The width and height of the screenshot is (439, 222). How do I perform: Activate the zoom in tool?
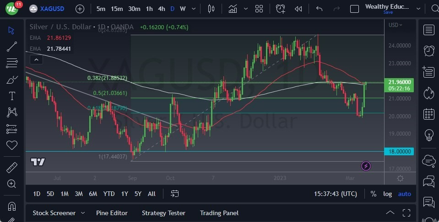[x=11, y=184]
